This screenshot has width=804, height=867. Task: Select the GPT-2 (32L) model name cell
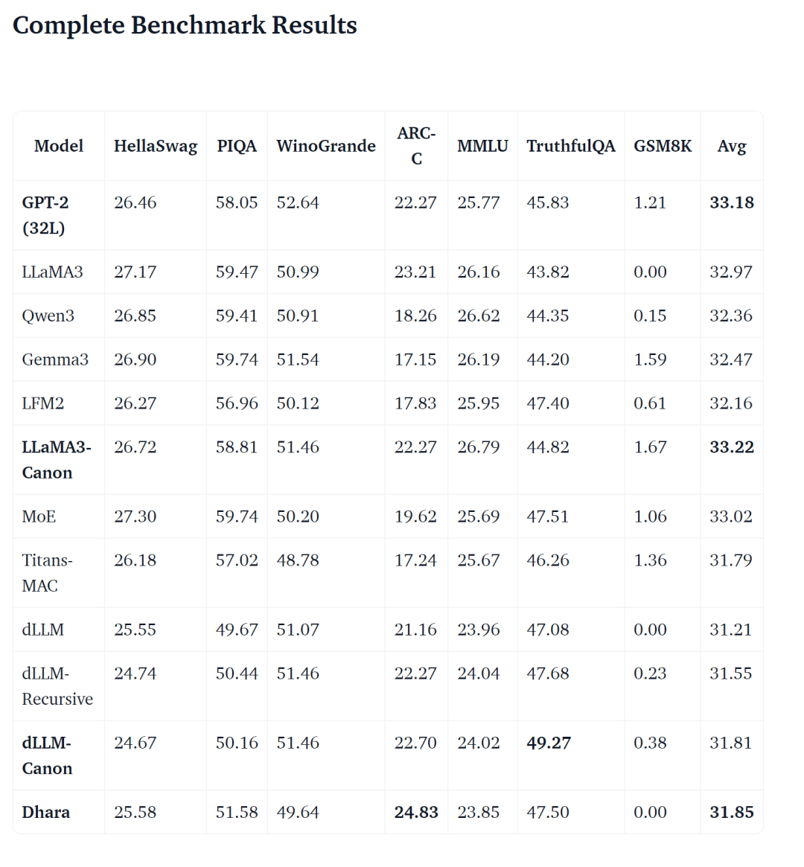click(45, 215)
